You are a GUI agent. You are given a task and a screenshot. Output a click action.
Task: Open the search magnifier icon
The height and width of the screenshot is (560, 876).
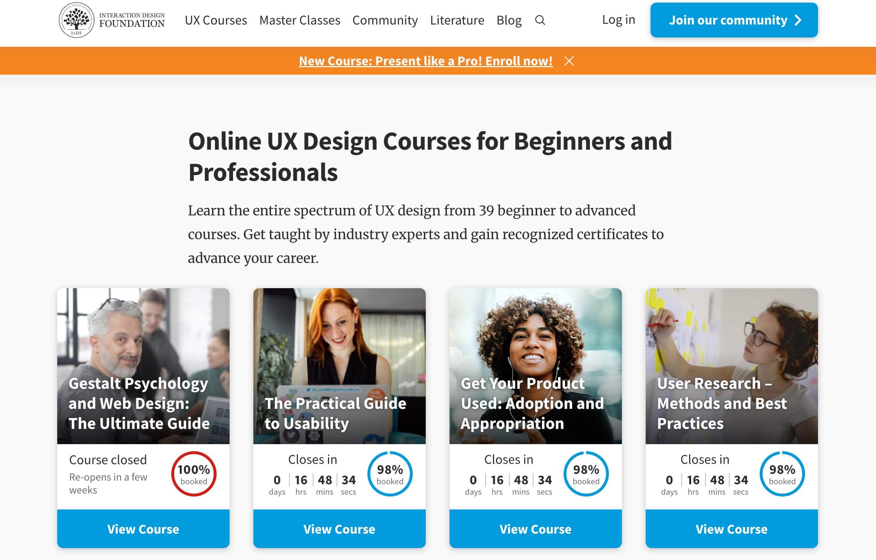coord(540,20)
